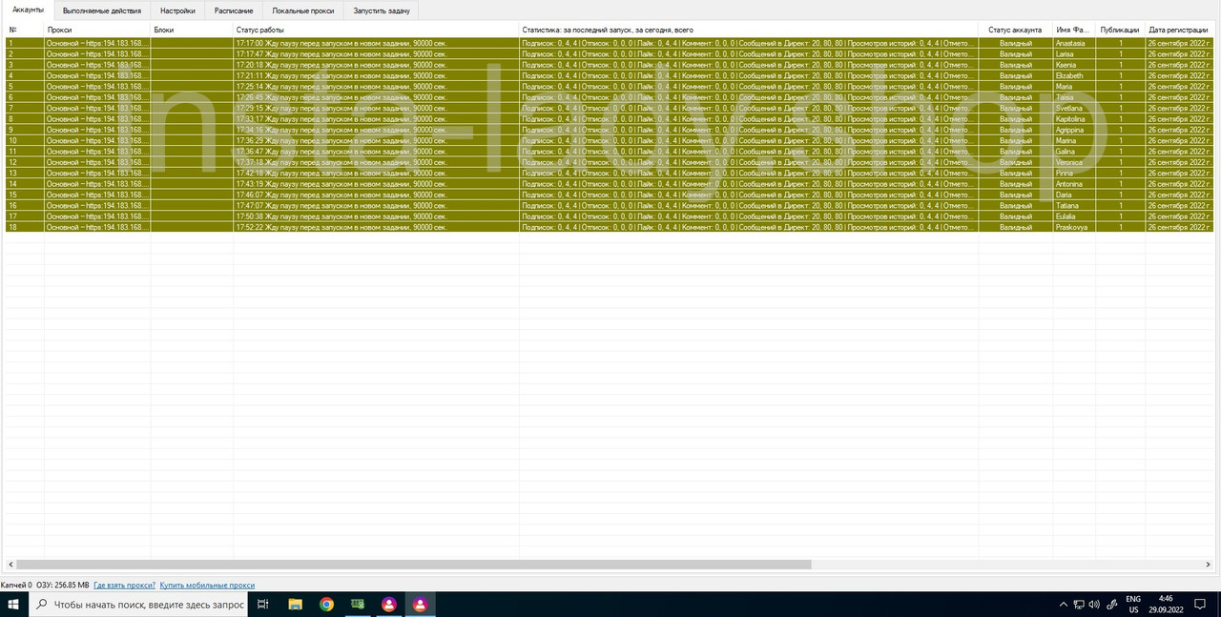Viewport: 1221px width, 617px height.
Task: Sort by the Статус работы column header
Action: click(x=376, y=30)
